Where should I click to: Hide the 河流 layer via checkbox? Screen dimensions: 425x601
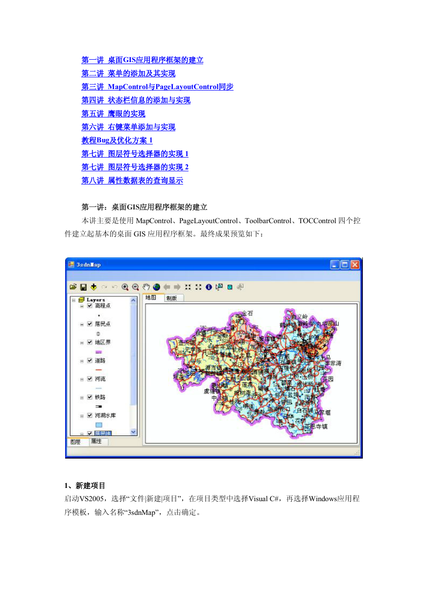[x=90, y=379]
